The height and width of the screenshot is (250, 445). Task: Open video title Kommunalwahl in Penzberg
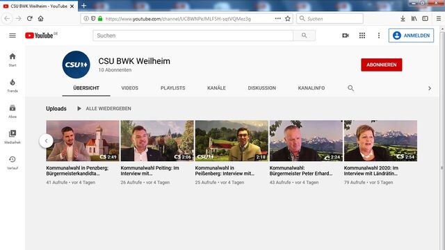coord(77,171)
